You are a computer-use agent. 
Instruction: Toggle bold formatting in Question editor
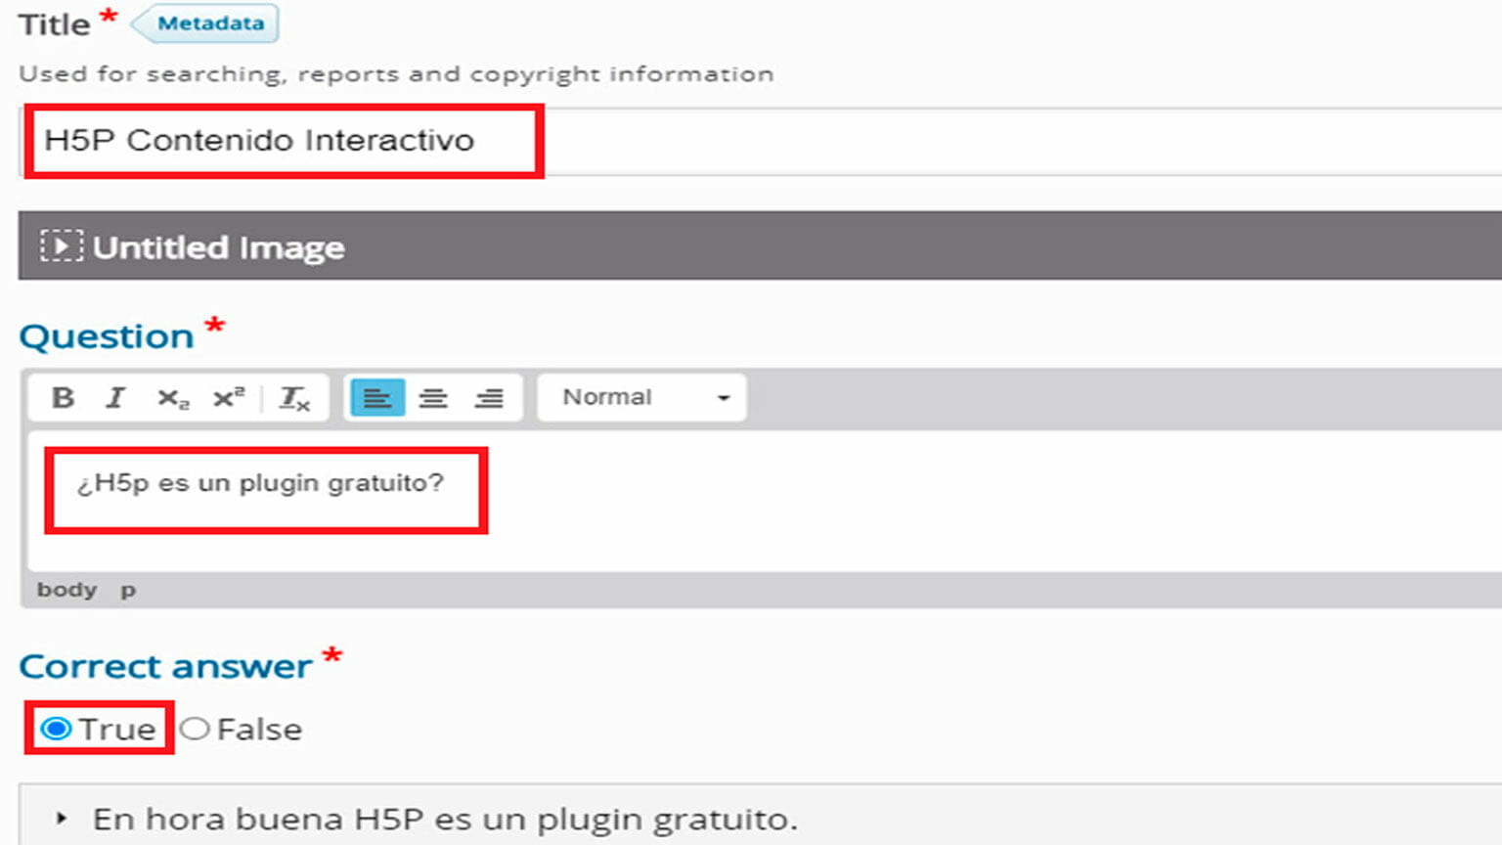point(63,398)
